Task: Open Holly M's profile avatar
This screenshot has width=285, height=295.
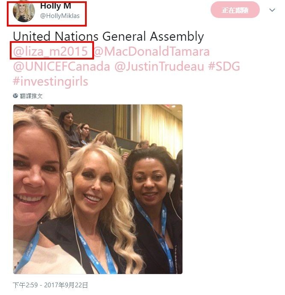Action: coord(24,12)
